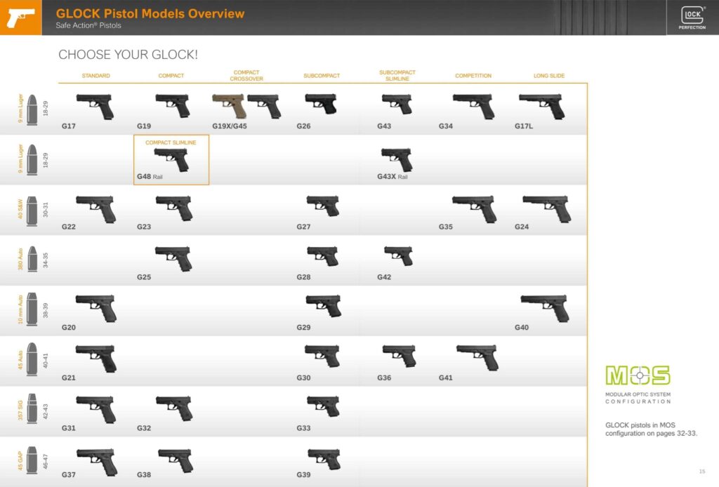
Task: Click the GLOCK Pistol Models Overview title
Action: [x=150, y=13]
